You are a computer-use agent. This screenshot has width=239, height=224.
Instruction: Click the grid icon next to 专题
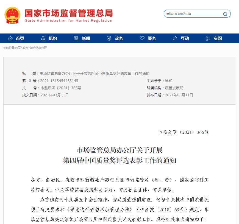click(208, 38)
